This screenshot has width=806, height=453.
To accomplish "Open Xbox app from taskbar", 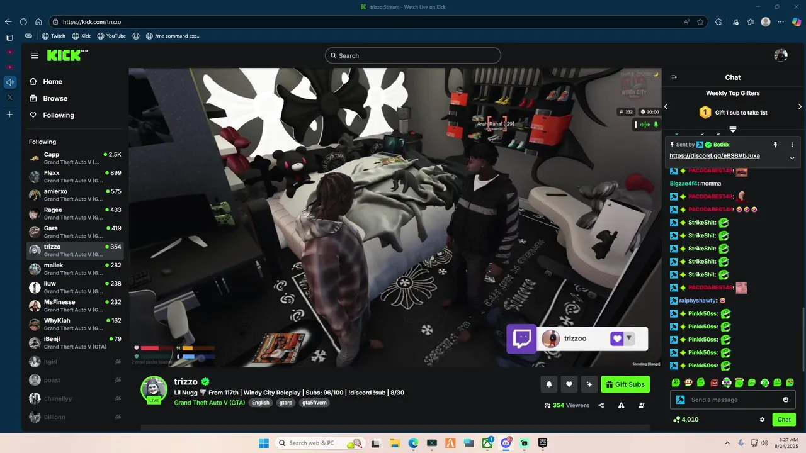I will click(487, 443).
